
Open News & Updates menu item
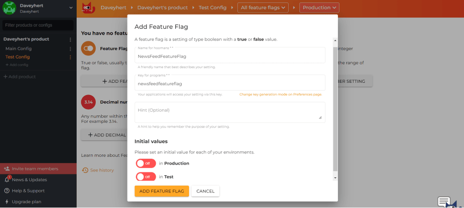click(29, 180)
